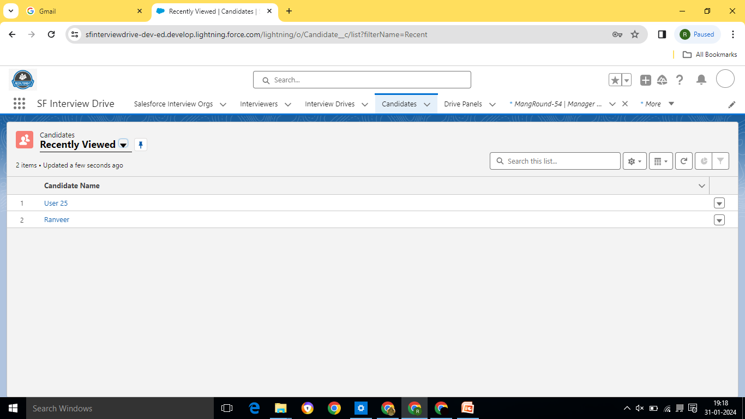
Task: Click the recruitment app logo
Action: tap(23, 80)
